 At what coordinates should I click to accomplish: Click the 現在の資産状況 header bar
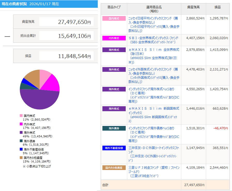[x=49, y=4]
